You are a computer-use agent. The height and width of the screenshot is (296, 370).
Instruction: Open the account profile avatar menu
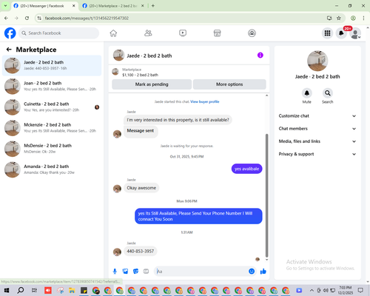coord(355,33)
